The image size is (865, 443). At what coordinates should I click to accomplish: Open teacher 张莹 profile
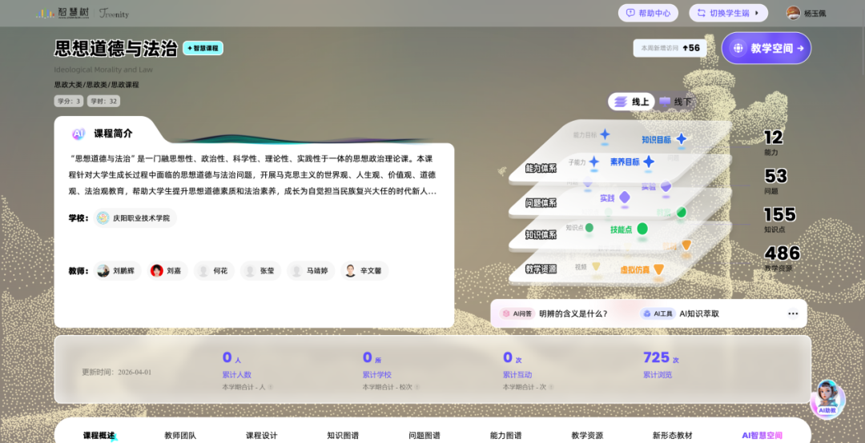click(260, 270)
